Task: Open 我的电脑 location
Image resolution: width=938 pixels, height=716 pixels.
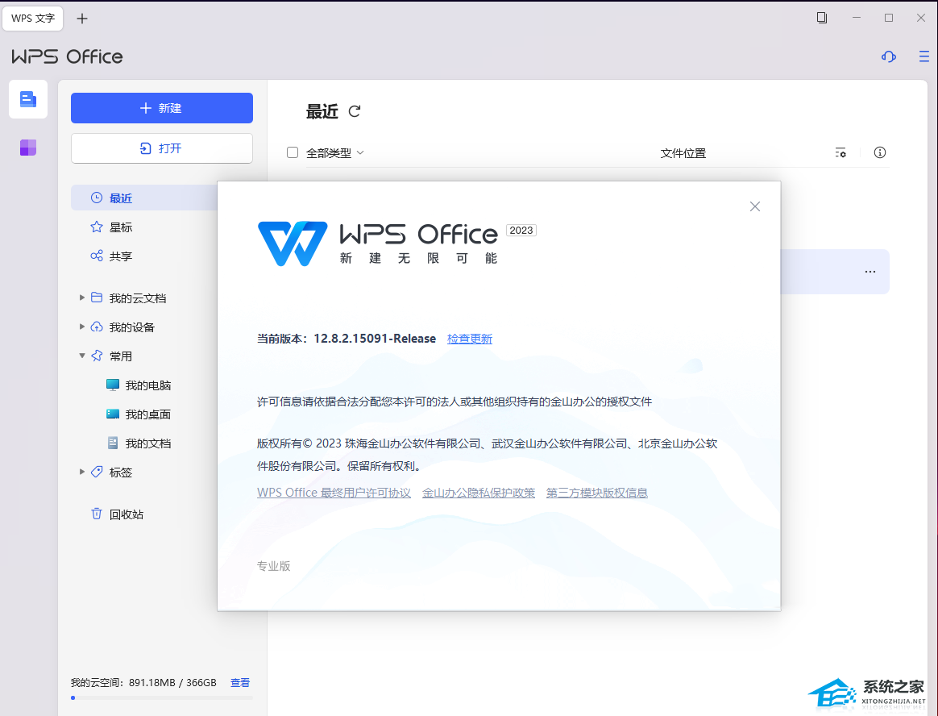Action: [x=139, y=385]
